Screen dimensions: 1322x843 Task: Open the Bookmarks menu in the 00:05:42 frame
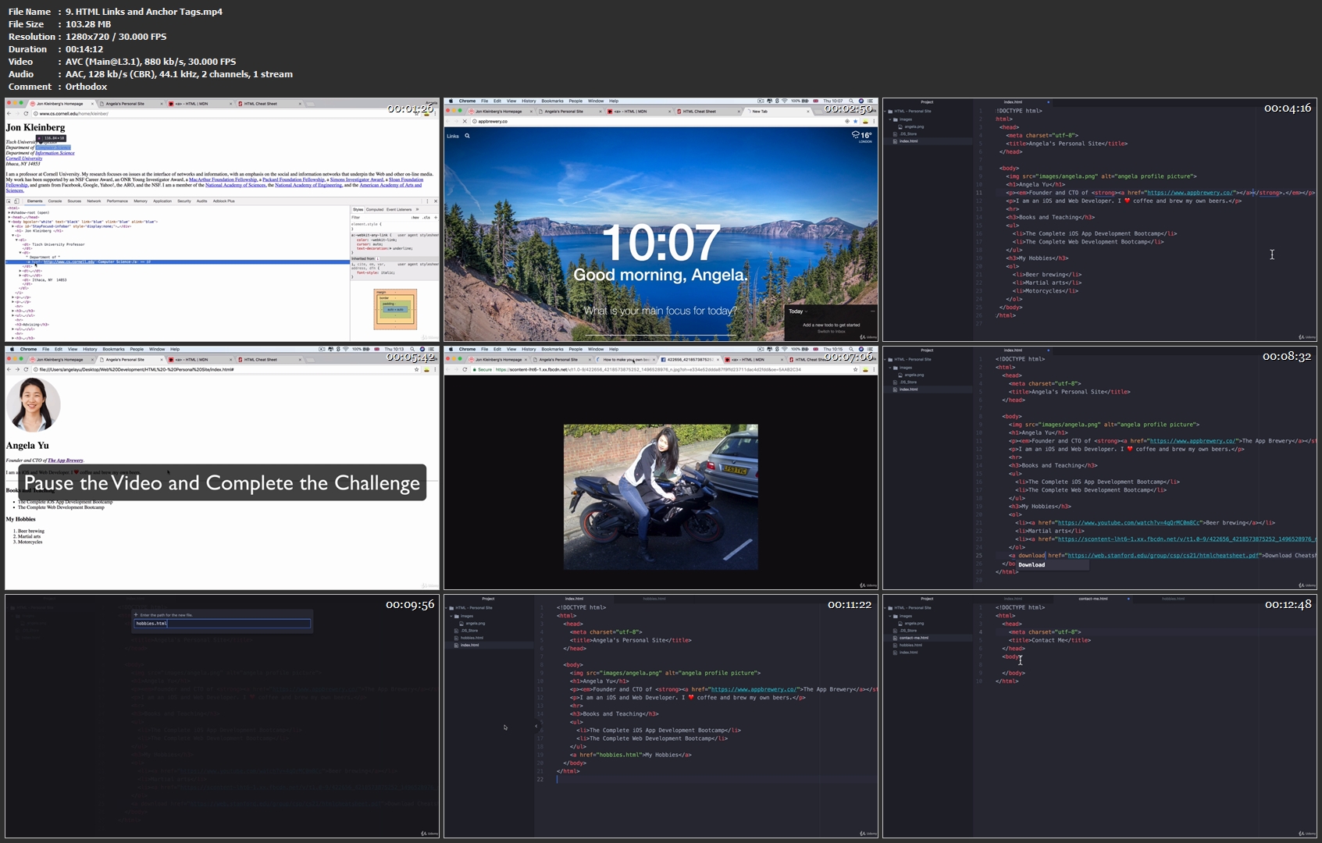click(113, 349)
